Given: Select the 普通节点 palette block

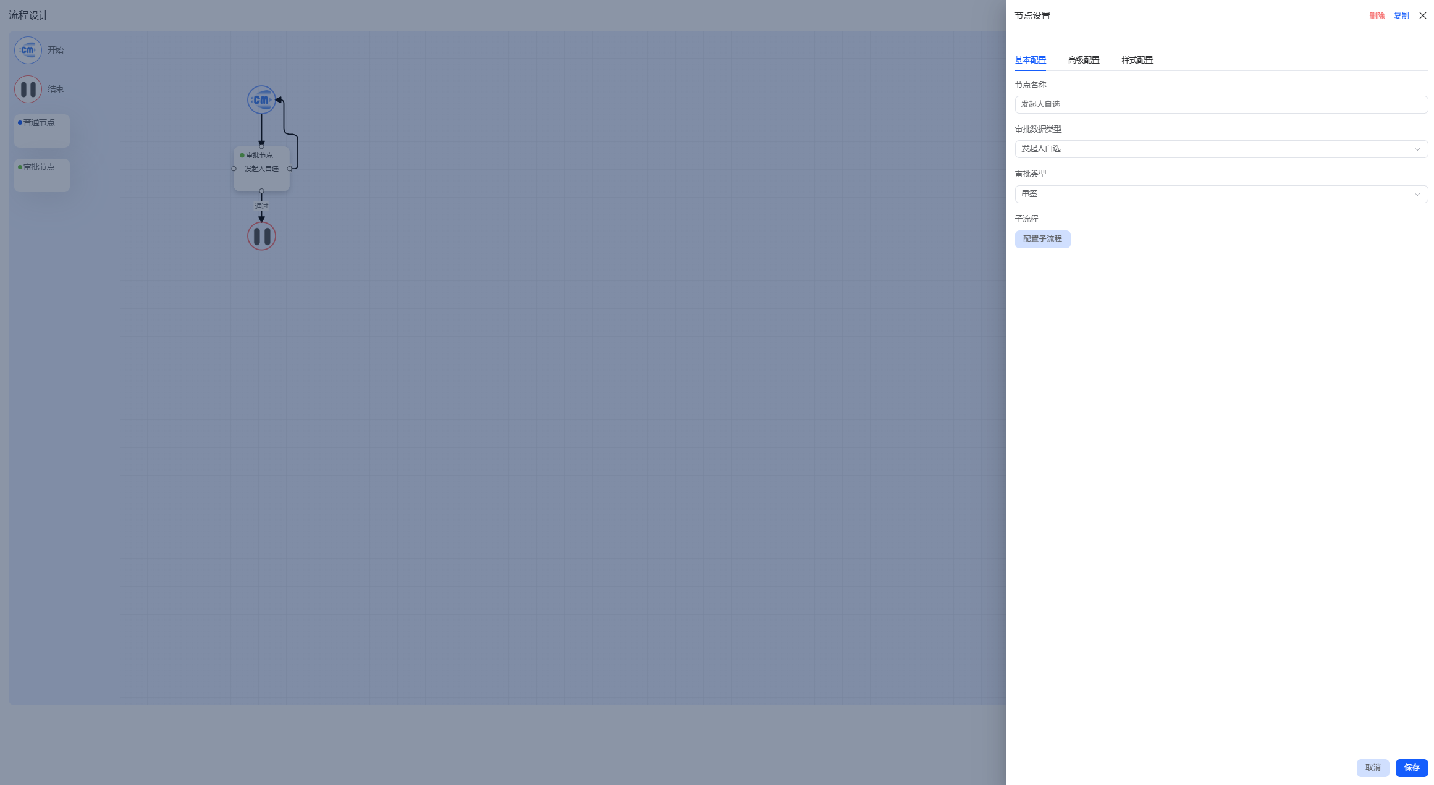Looking at the screenshot, I should point(42,130).
